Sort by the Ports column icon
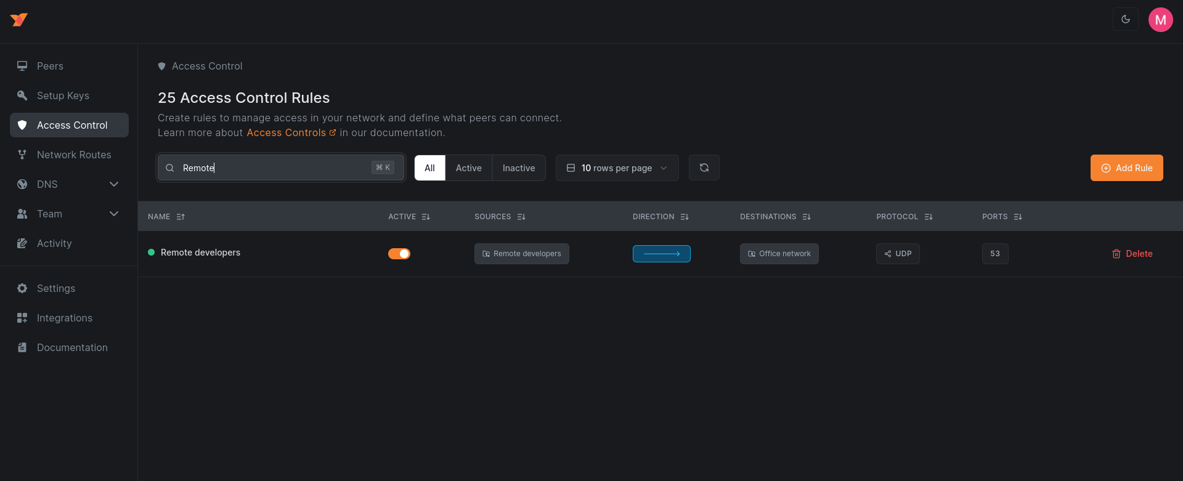 click(x=1018, y=217)
